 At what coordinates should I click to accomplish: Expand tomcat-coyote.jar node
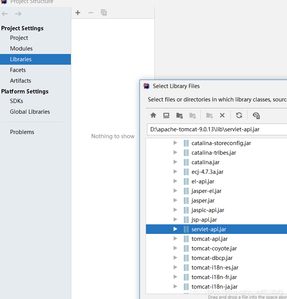(x=175, y=248)
